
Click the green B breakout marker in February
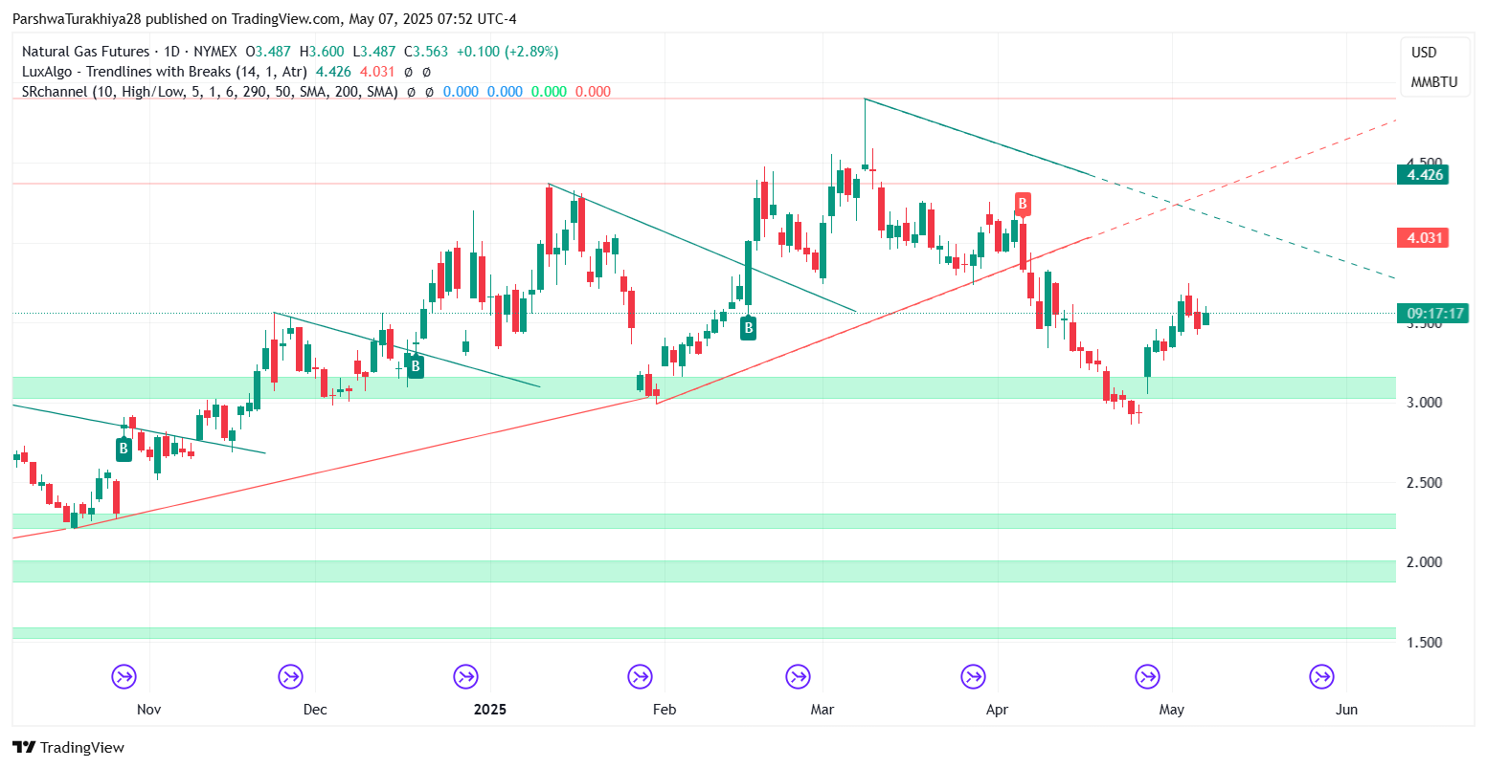coord(749,328)
